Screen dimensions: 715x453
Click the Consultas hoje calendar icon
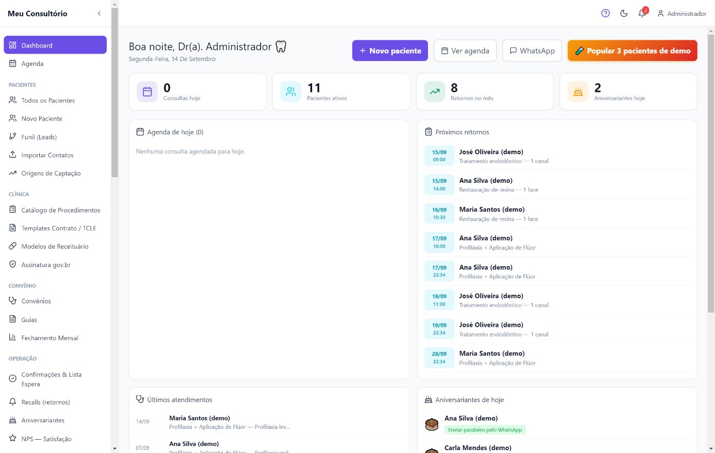coord(147,92)
